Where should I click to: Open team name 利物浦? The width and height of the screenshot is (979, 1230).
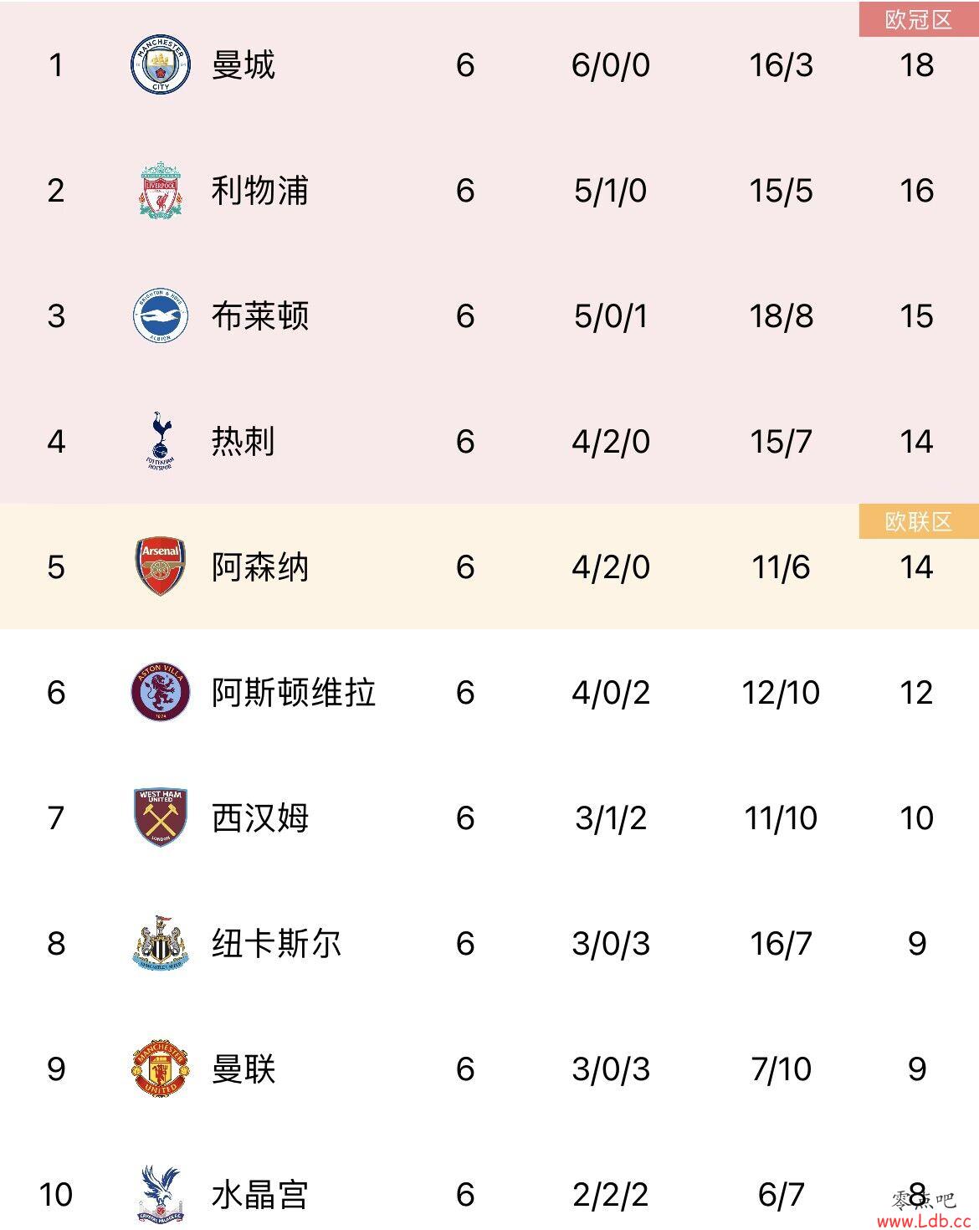pos(259,190)
